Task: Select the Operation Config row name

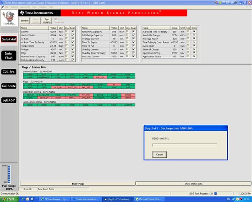Action: 151,53
